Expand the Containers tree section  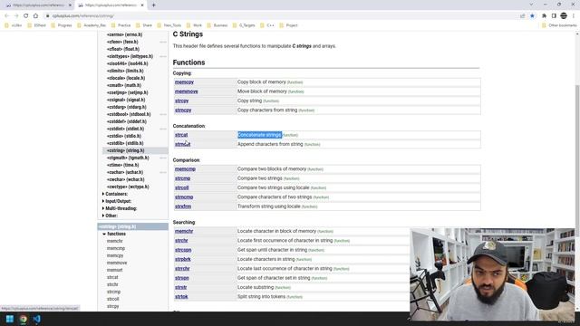(115, 194)
